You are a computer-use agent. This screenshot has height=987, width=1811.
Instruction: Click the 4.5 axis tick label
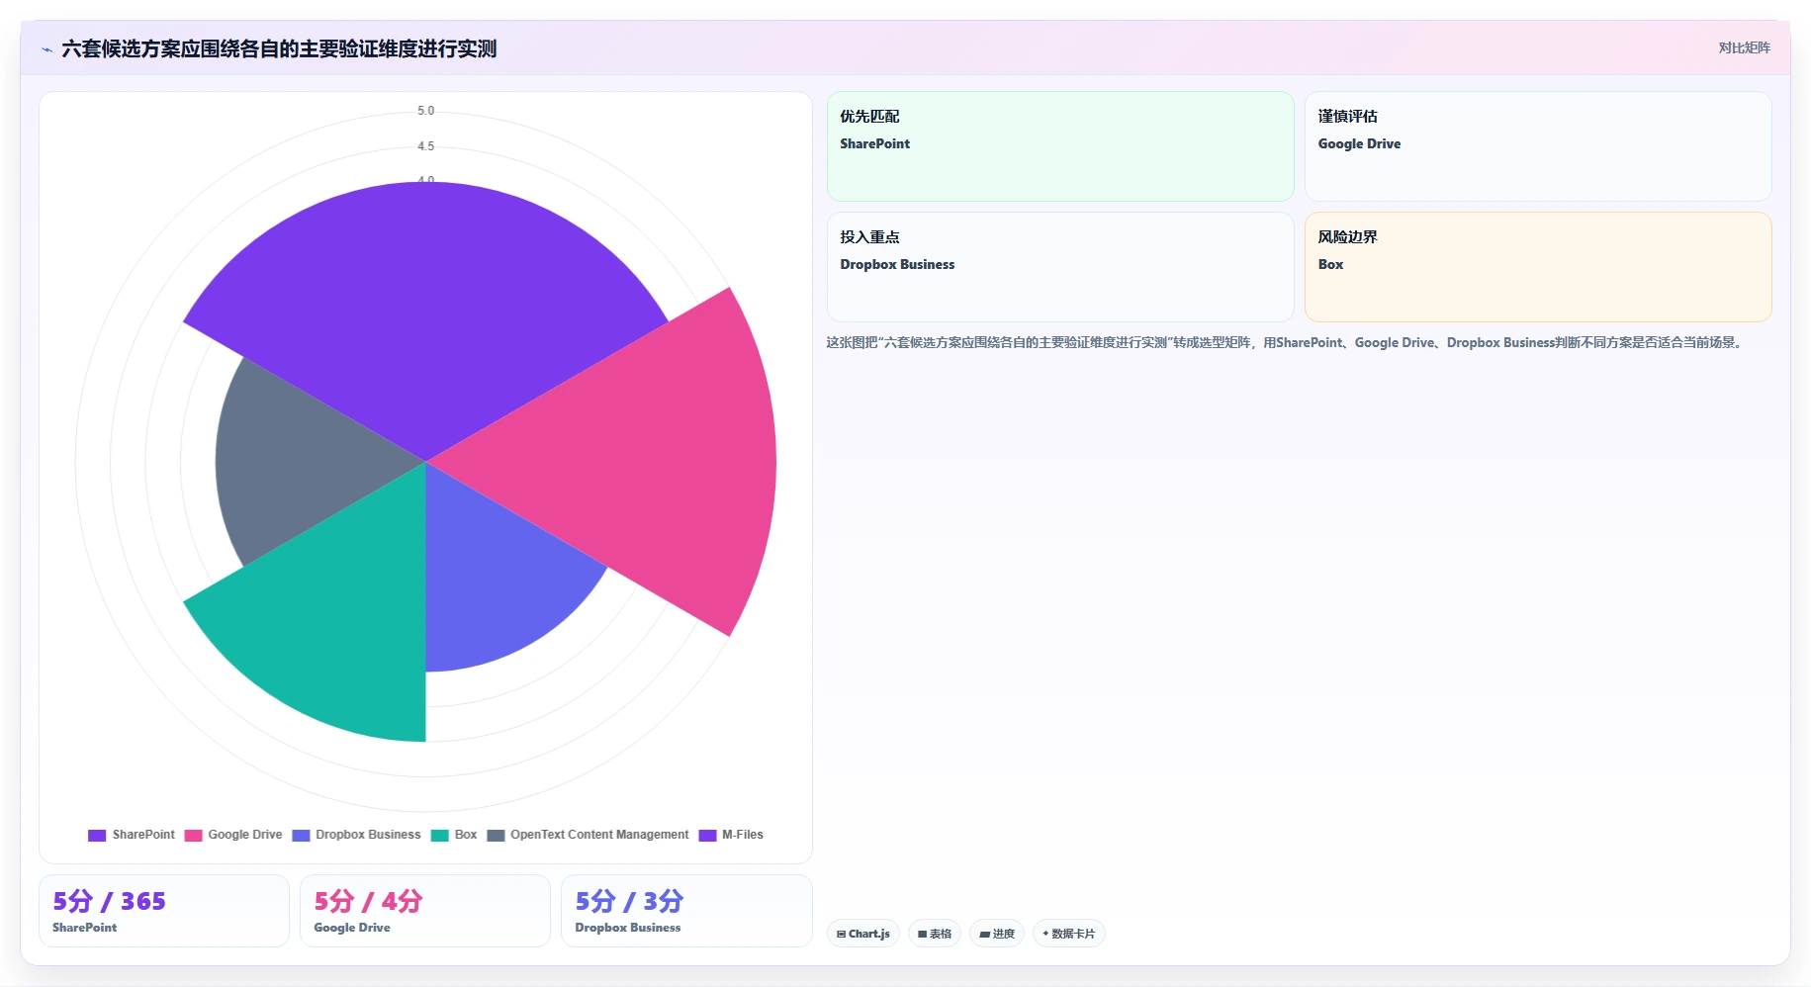pos(425,146)
